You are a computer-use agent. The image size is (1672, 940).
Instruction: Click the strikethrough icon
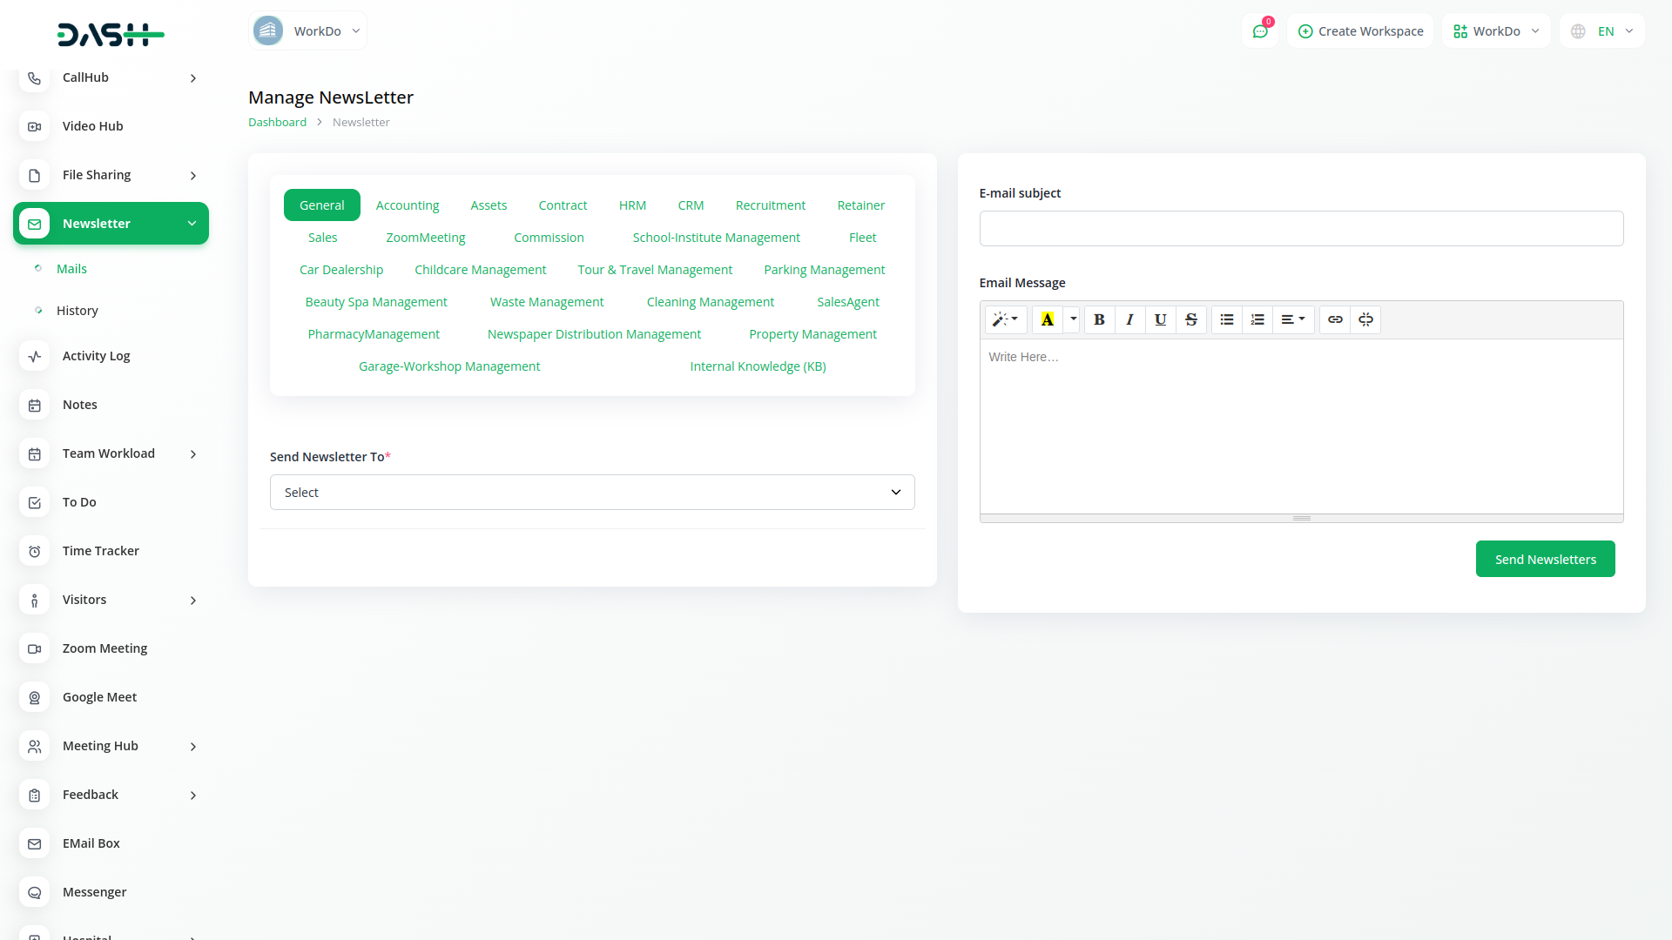1190,319
